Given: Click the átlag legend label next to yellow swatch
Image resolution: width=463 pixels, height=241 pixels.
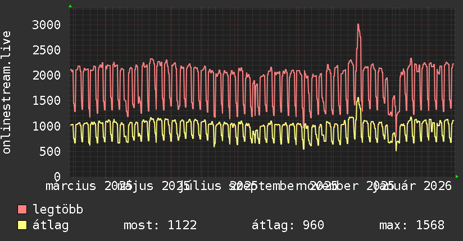Looking at the screenshot, I should [51, 225].
